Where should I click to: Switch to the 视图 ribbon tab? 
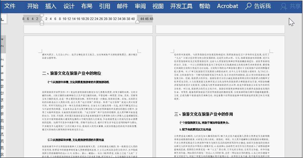(x=158, y=6)
